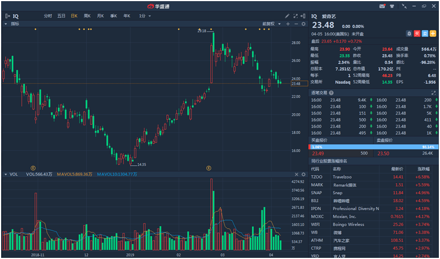Screen dimensions: 440x259
Task: Click the 涨跌幅 column header
Action: (423, 169)
